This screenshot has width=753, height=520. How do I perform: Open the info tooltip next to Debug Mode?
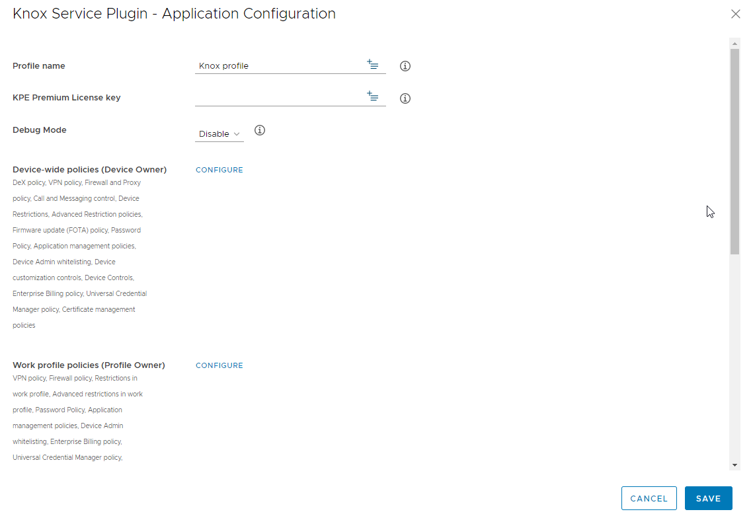(260, 130)
